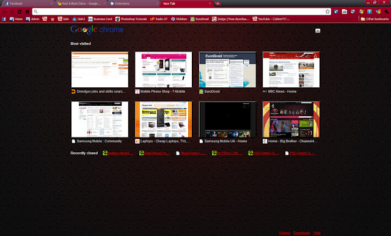The width and height of the screenshot is (391, 236).
Task: Click the blue square extension icon beside star
Action: (x=336, y=12)
